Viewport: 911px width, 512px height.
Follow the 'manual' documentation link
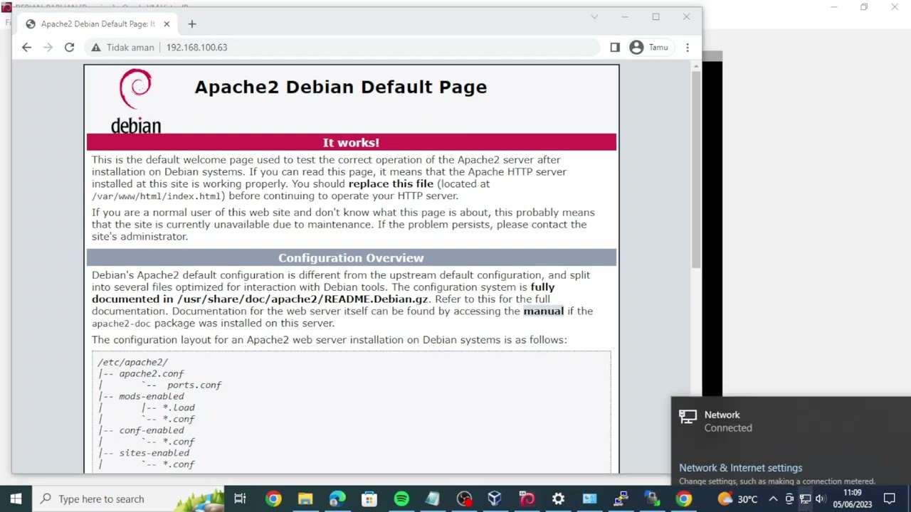543,311
